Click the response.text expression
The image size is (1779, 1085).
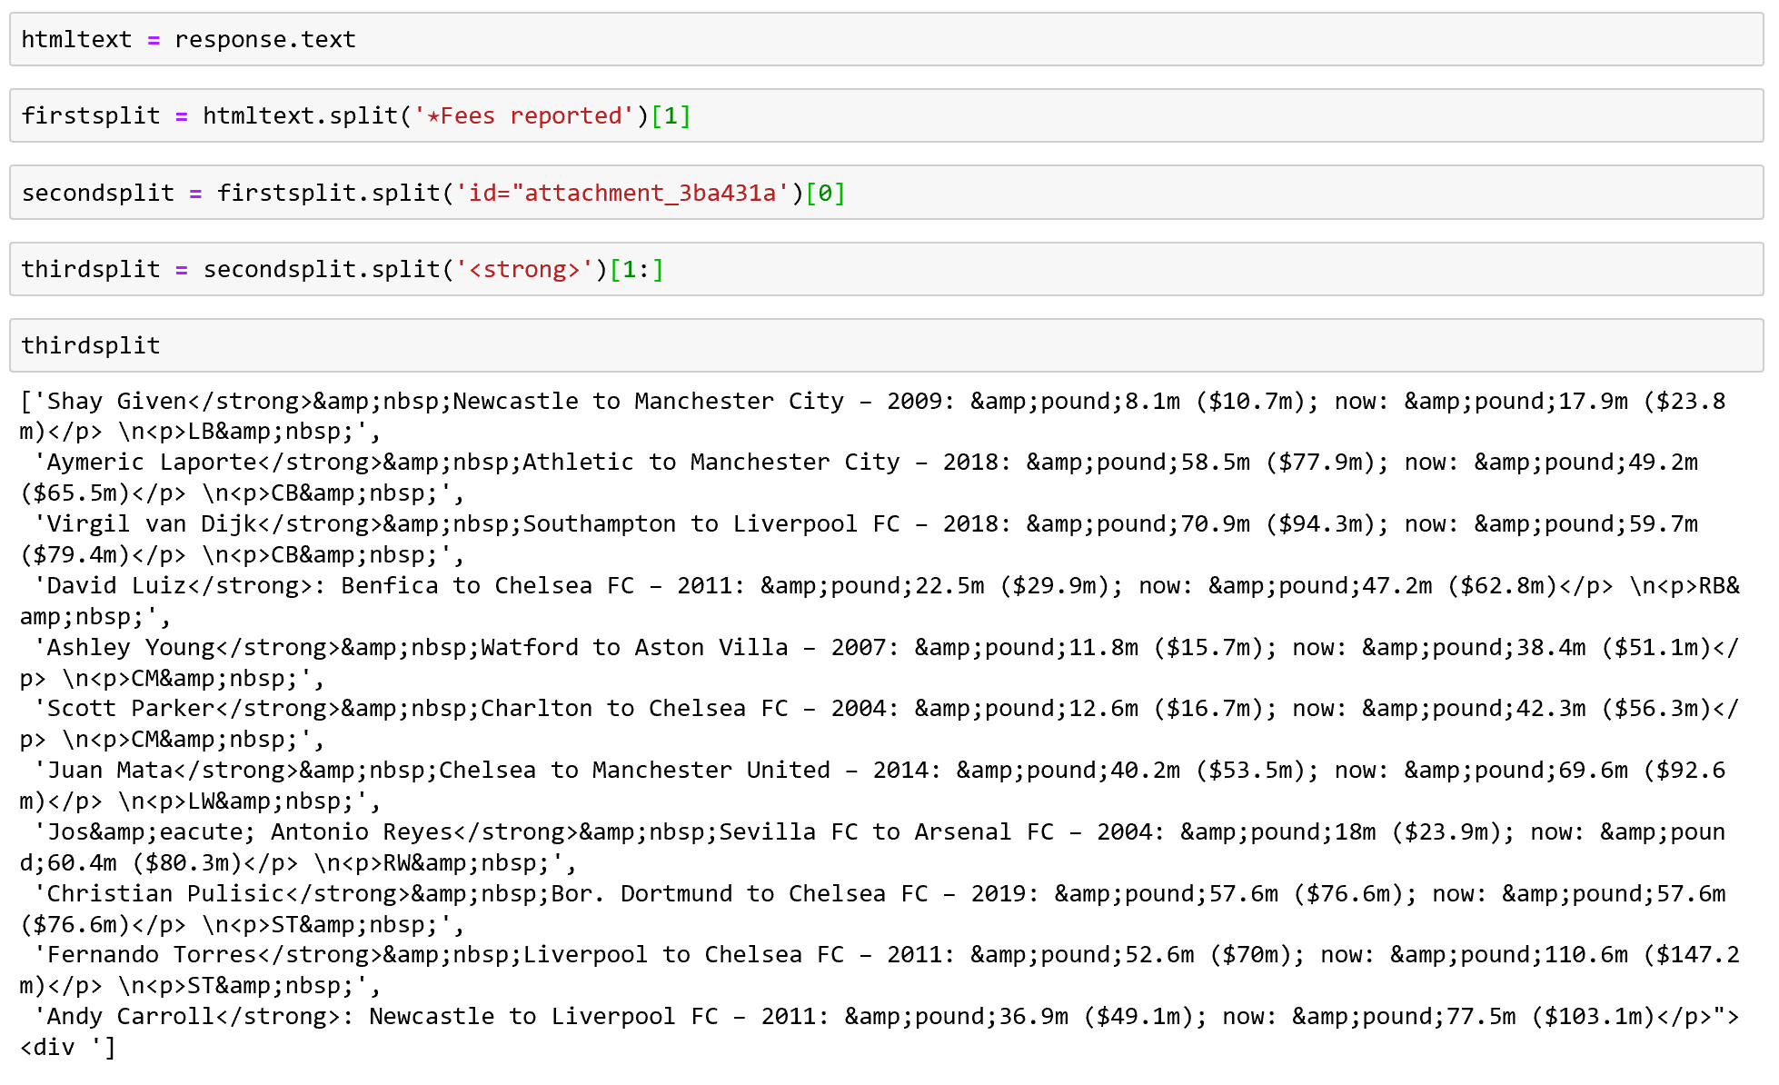[264, 40]
